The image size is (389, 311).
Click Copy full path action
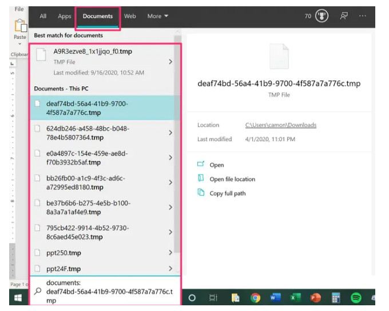pyautogui.click(x=227, y=193)
